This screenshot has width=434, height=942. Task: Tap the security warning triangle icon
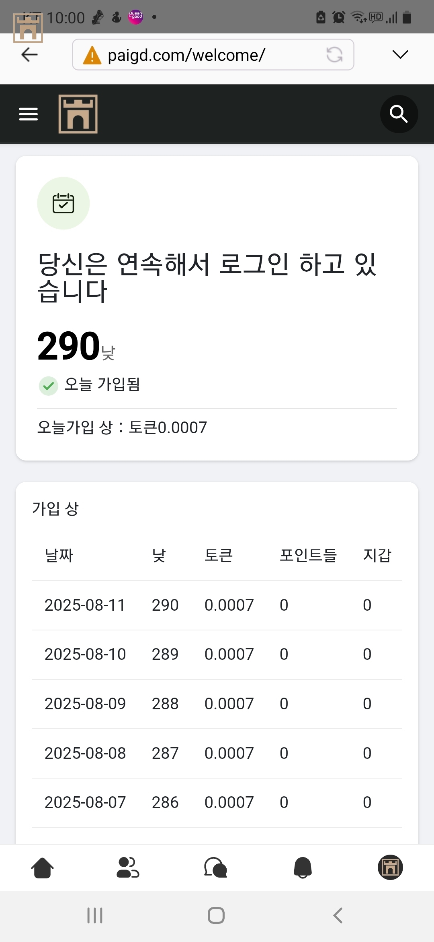(x=92, y=55)
